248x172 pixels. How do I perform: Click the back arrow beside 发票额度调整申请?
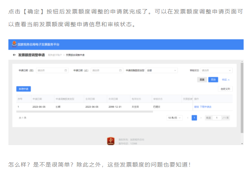(x=14, y=55)
